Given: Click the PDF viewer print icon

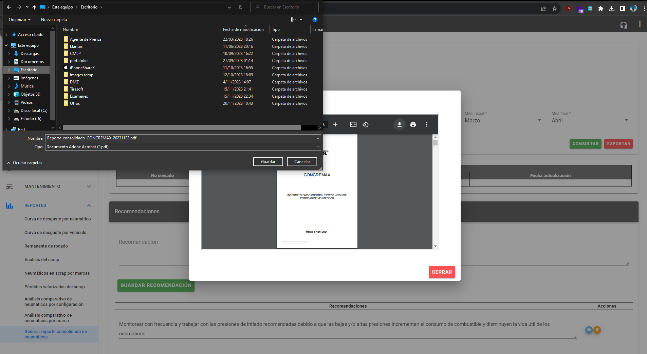Looking at the screenshot, I should pyautogui.click(x=413, y=124).
